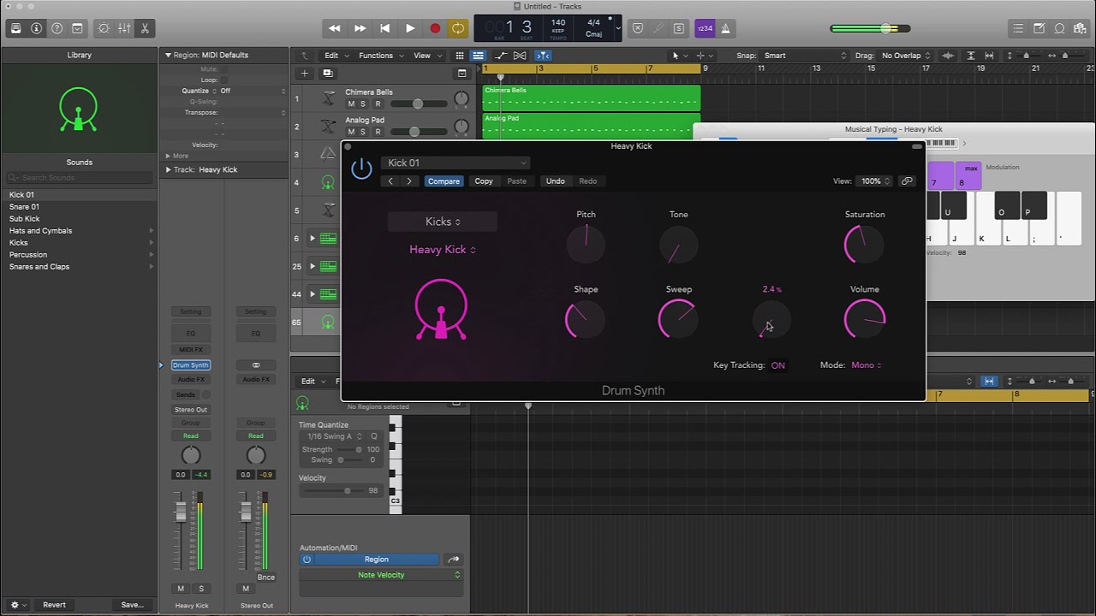The image size is (1096, 616).
Task: Toggle the Metronome click
Action: 725,28
